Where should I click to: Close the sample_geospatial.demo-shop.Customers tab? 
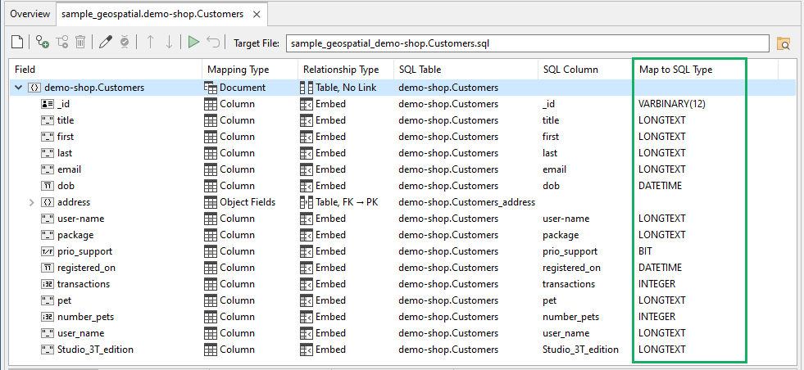tap(257, 15)
